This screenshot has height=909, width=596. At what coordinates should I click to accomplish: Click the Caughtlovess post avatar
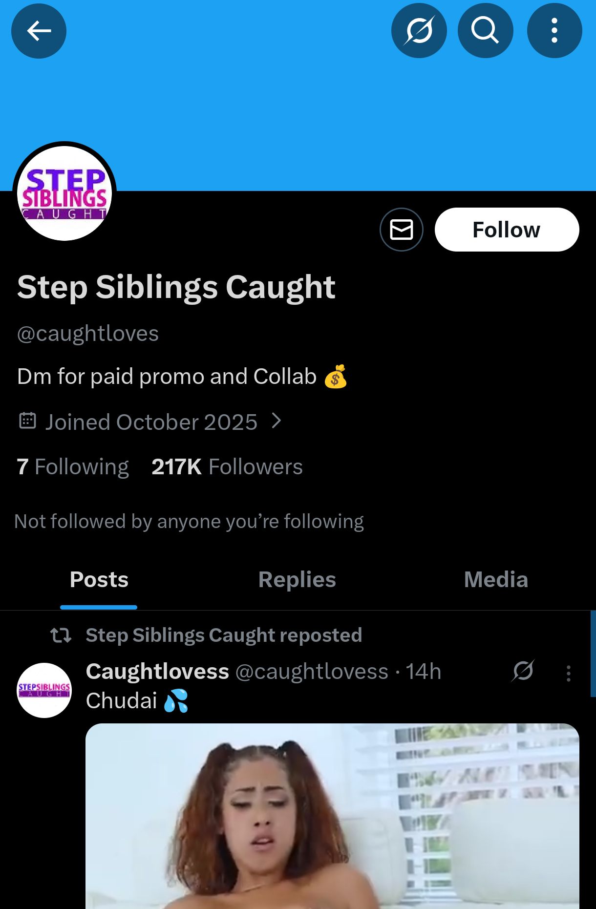[x=44, y=690]
